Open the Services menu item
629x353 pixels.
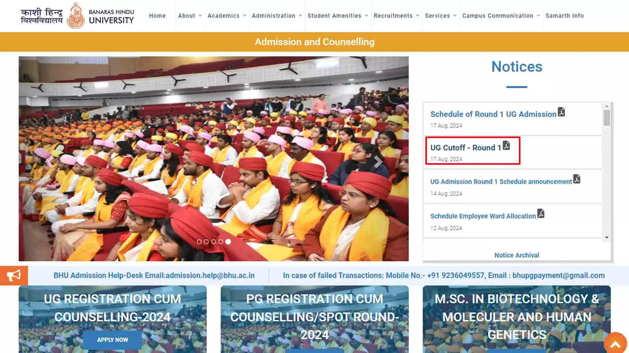point(437,16)
